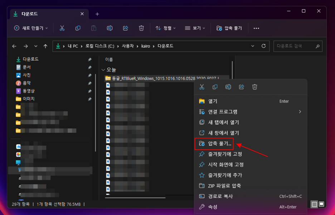The width and height of the screenshot is (335, 215).
Task: Click 사용자 breadcrumb
Action: [x=128, y=46]
